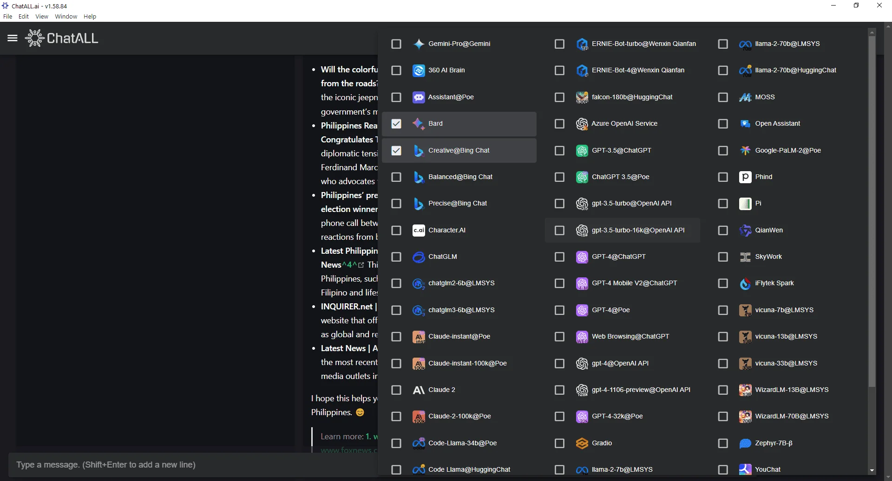Viewport: 892px width, 481px height.
Task: Click the llama-2-70b@LMSYS icon
Action: pos(745,44)
